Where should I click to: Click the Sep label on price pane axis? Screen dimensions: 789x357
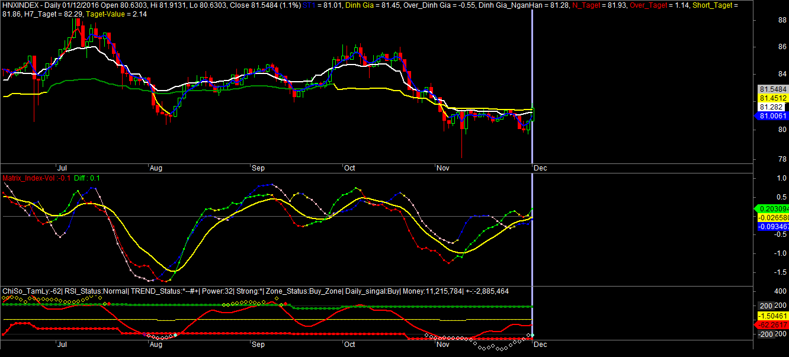[258, 168]
